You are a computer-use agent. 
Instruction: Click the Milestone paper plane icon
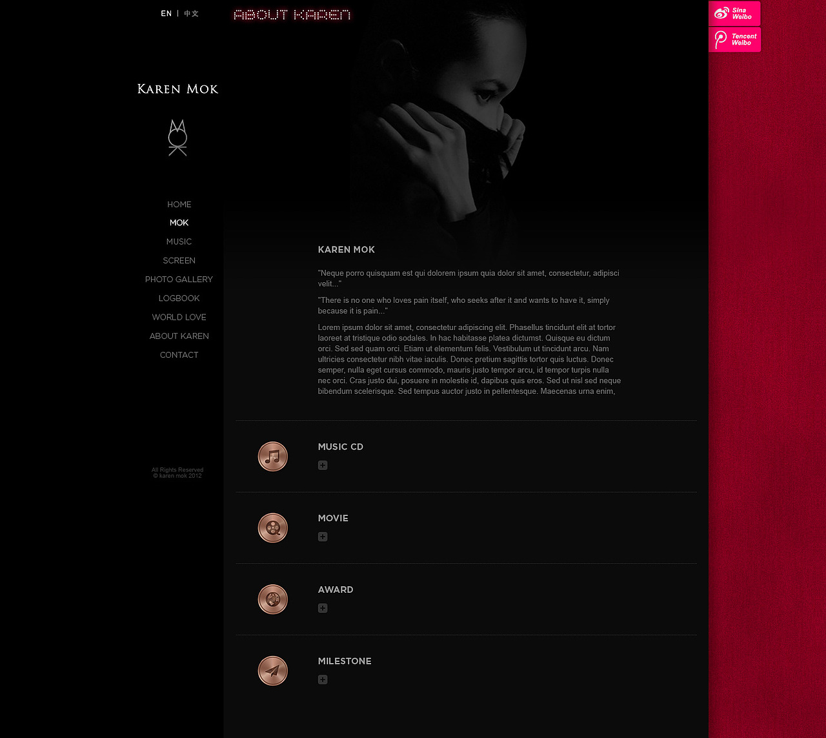click(x=273, y=671)
